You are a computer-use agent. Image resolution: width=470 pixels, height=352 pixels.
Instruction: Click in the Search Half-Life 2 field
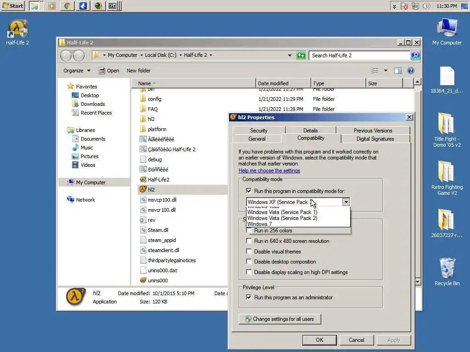(x=359, y=55)
